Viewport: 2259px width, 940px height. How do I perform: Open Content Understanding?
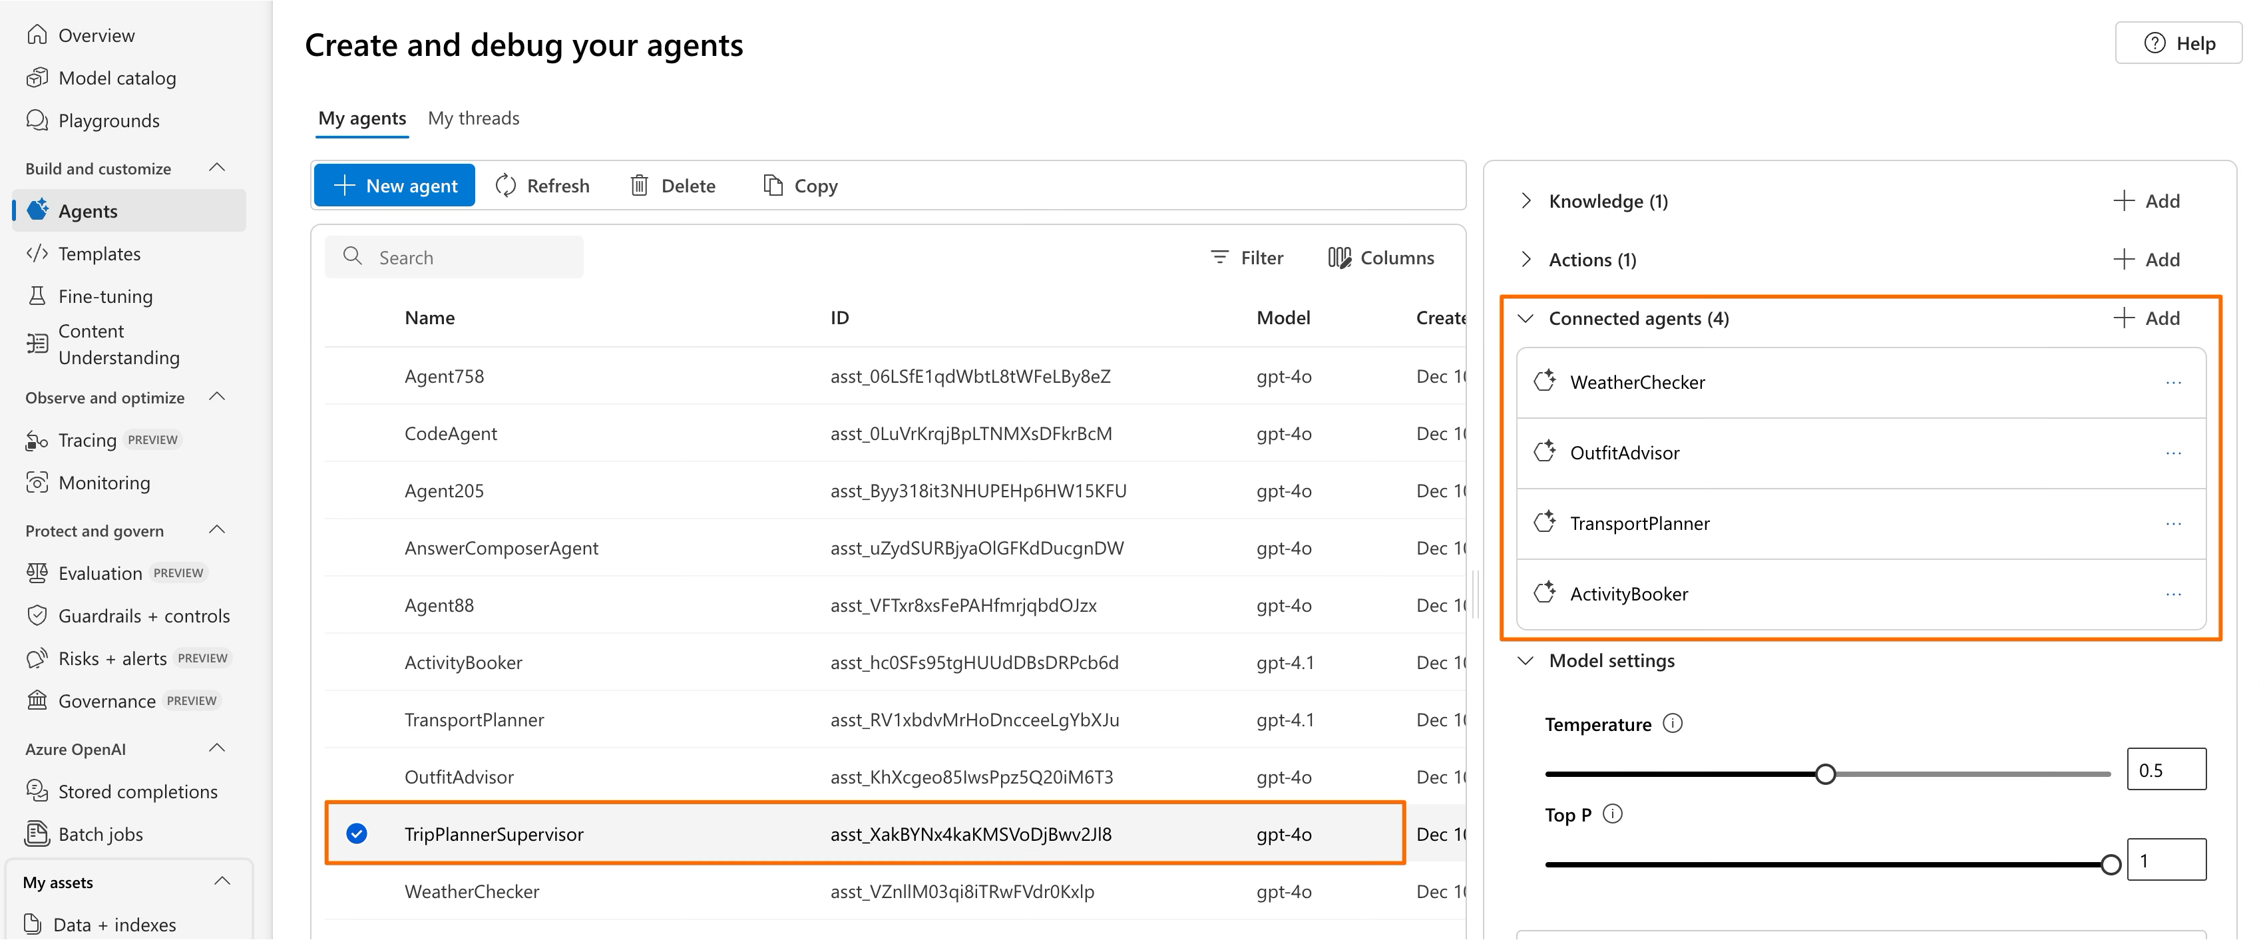[118, 345]
